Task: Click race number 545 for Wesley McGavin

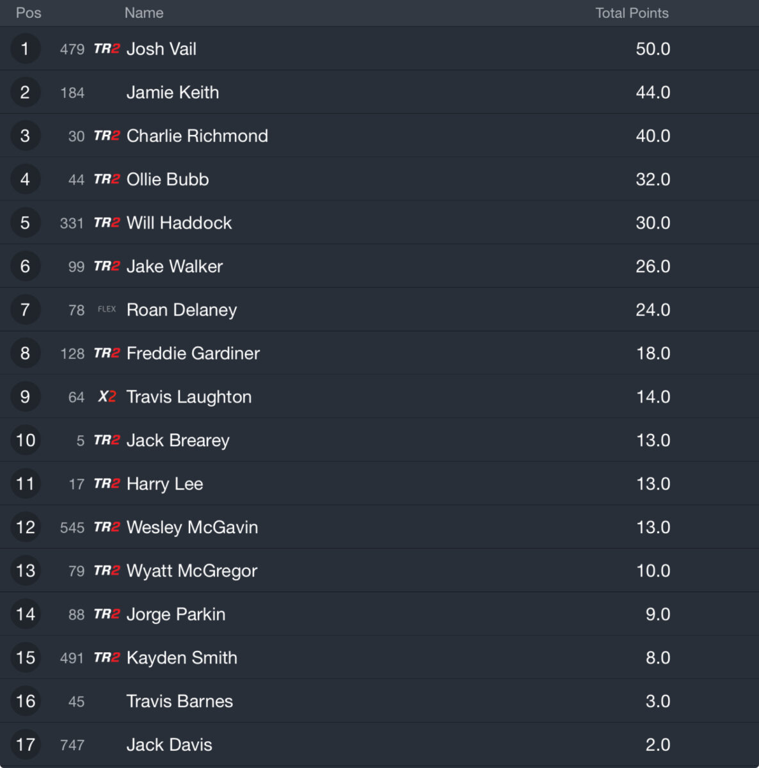Action: (72, 527)
